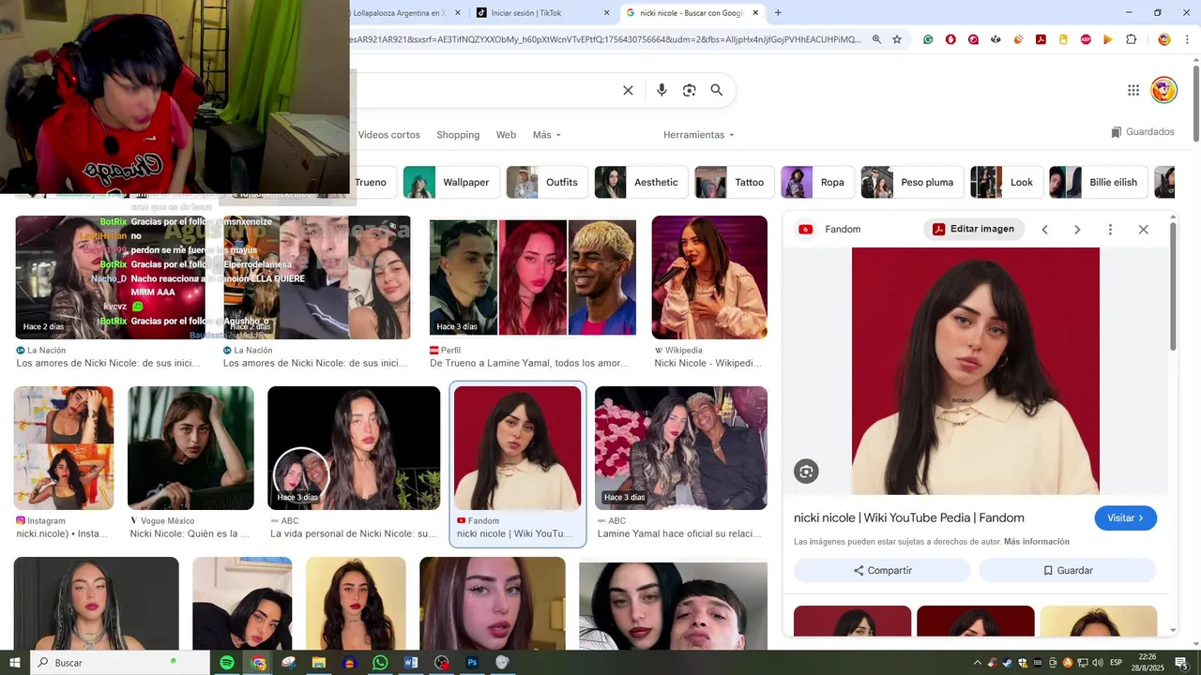Open the Guardados saved items link

1142,132
